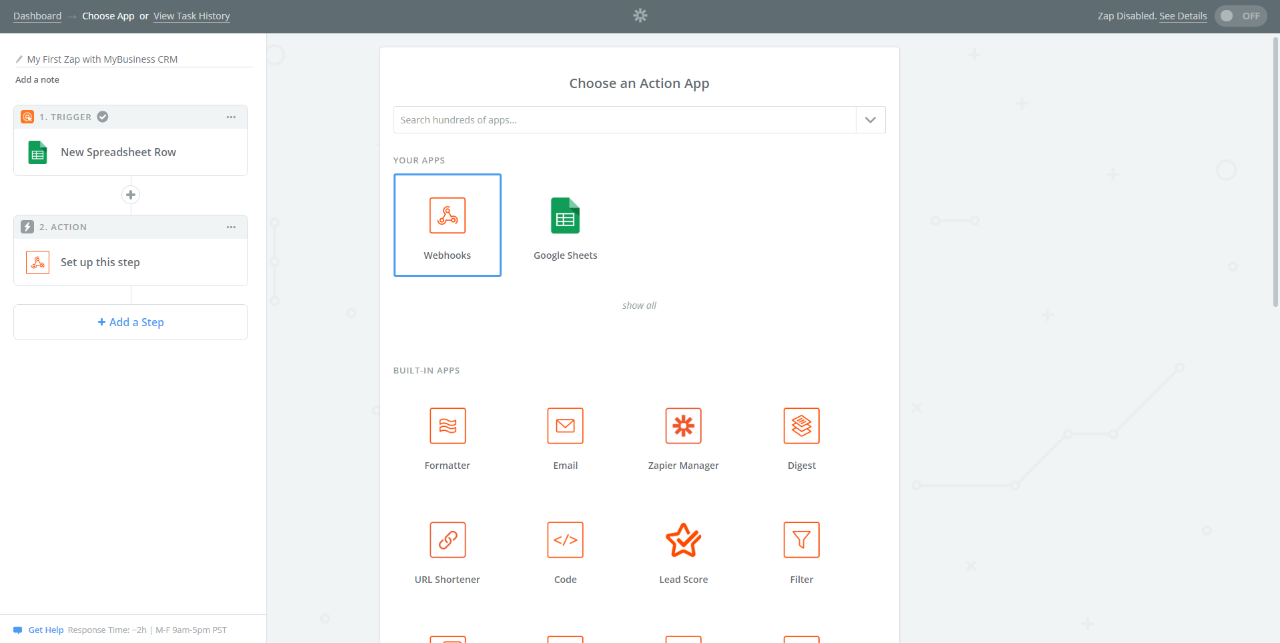
Task: Open the Set up this step action
Action: [x=131, y=262]
